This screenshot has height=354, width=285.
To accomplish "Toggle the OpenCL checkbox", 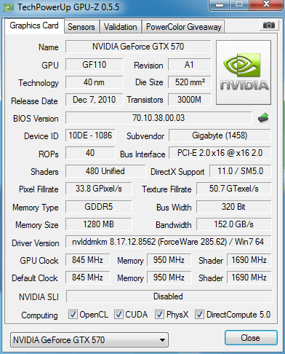I will [x=73, y=314].
